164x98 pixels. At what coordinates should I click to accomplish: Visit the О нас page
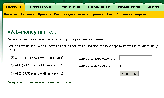(x=110, y=14)
